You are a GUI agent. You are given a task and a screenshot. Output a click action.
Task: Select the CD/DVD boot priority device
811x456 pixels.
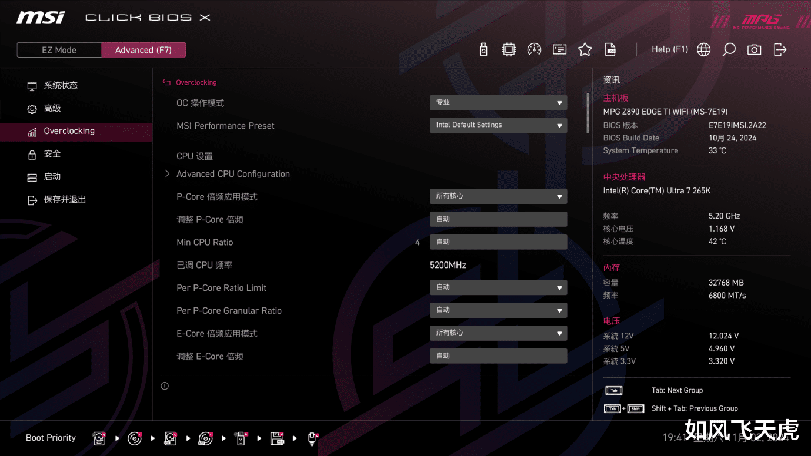click(x=135, y=438)
